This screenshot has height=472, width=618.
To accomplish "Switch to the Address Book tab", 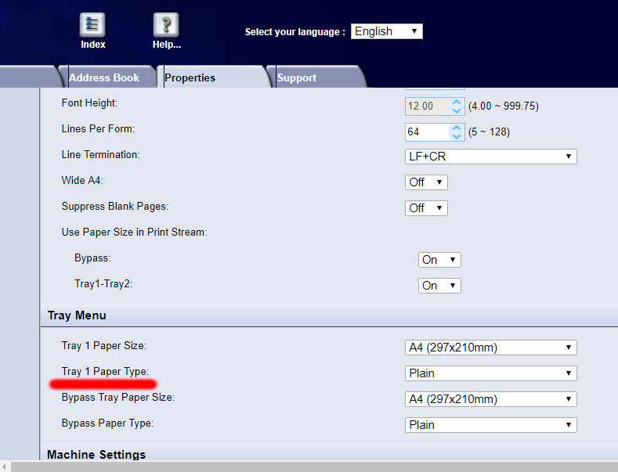I will click(x=103, y=77).
